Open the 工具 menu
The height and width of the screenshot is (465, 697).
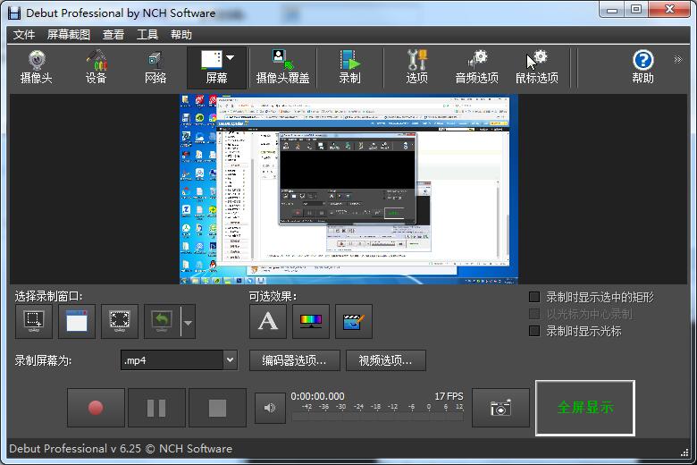(x=147, y=35)
